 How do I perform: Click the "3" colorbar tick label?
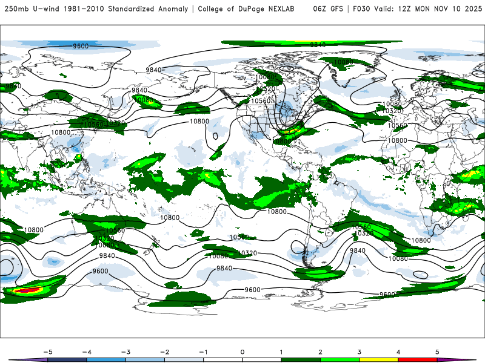tap(360, 352)
